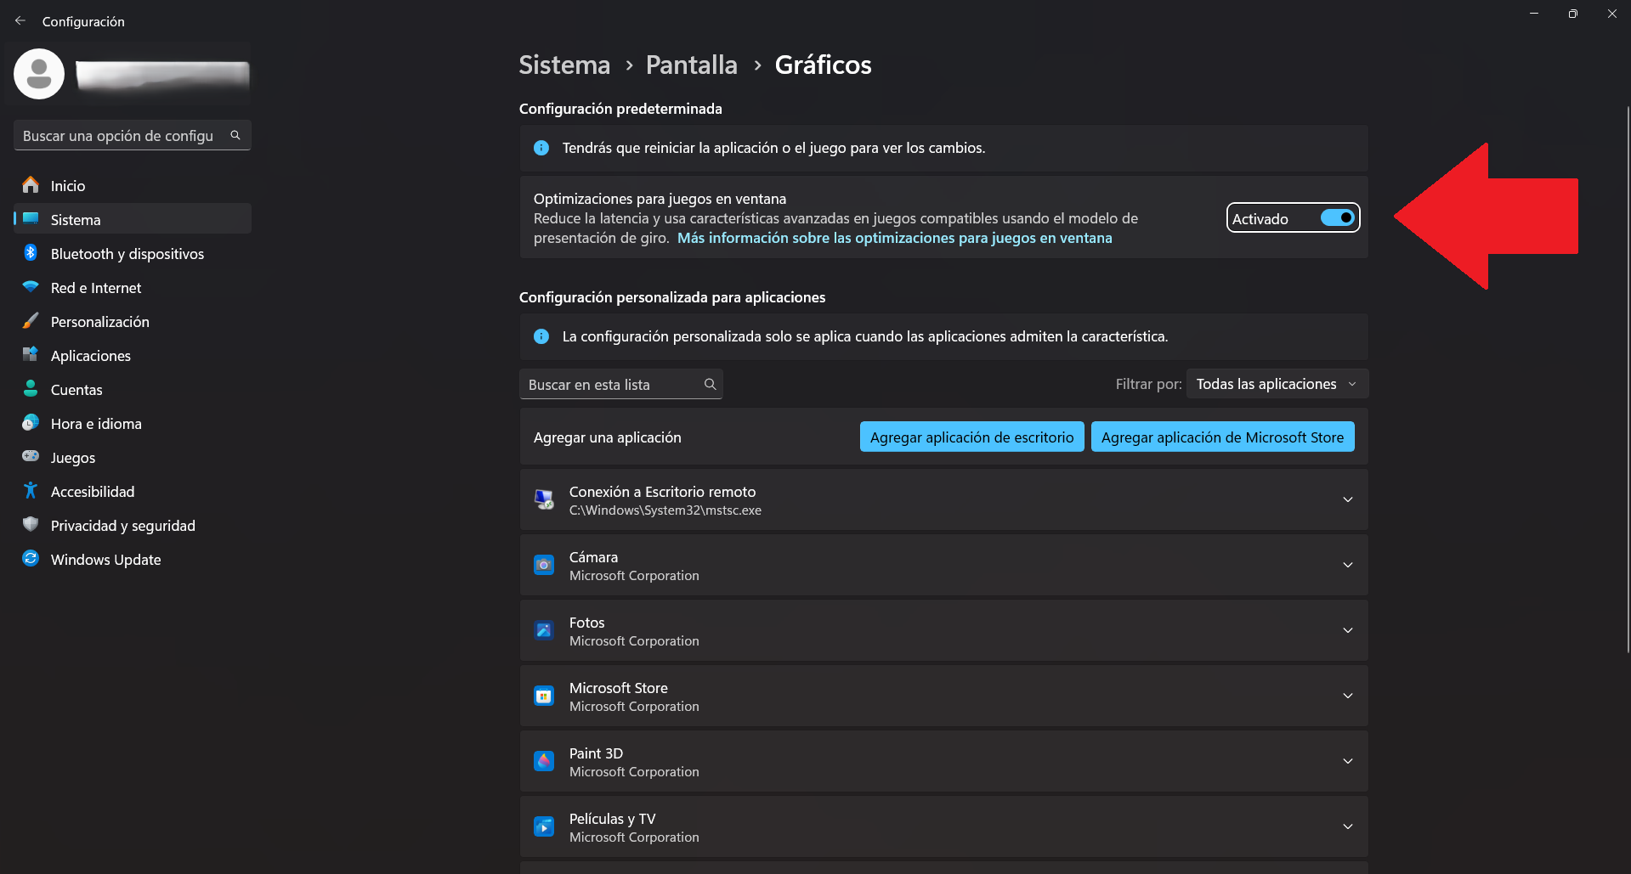Click the info icon beside restart notice
The image size is (1631, 874).
[541, 148]
